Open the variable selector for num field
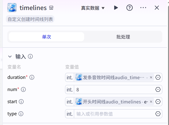The height and width of the screenshot is (125, 169). pos(158,90)
